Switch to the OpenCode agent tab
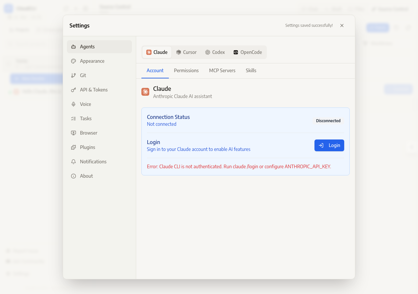Screen dimensions: 418x294 point(248,52)
